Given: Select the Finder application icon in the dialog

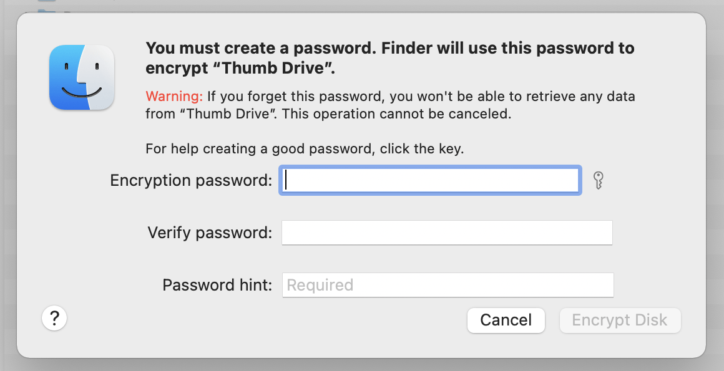Looking at the screenshot, I should pyautogui.click(x=81, y=77).
